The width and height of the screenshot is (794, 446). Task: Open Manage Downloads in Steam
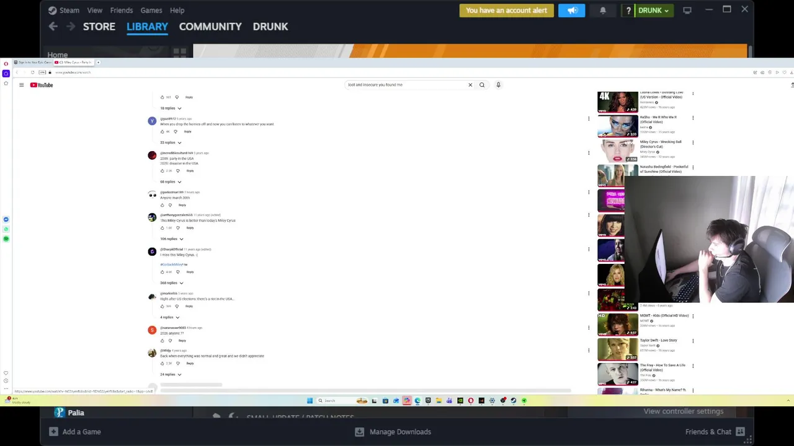click(393, 432)
